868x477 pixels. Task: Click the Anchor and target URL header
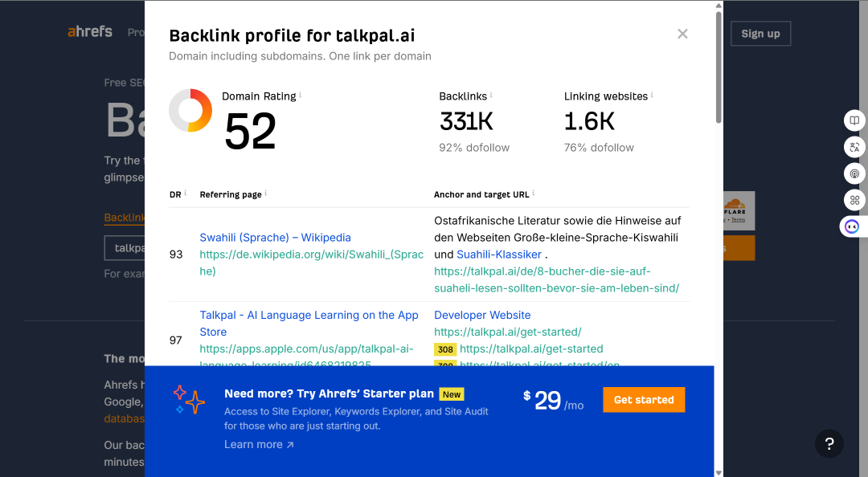(481, 195)
